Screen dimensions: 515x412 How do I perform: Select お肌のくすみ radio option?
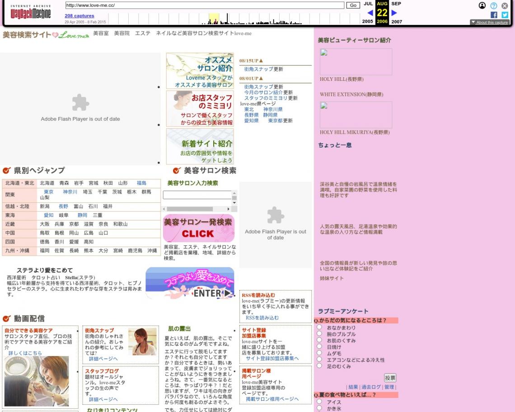tap(319, 340)
